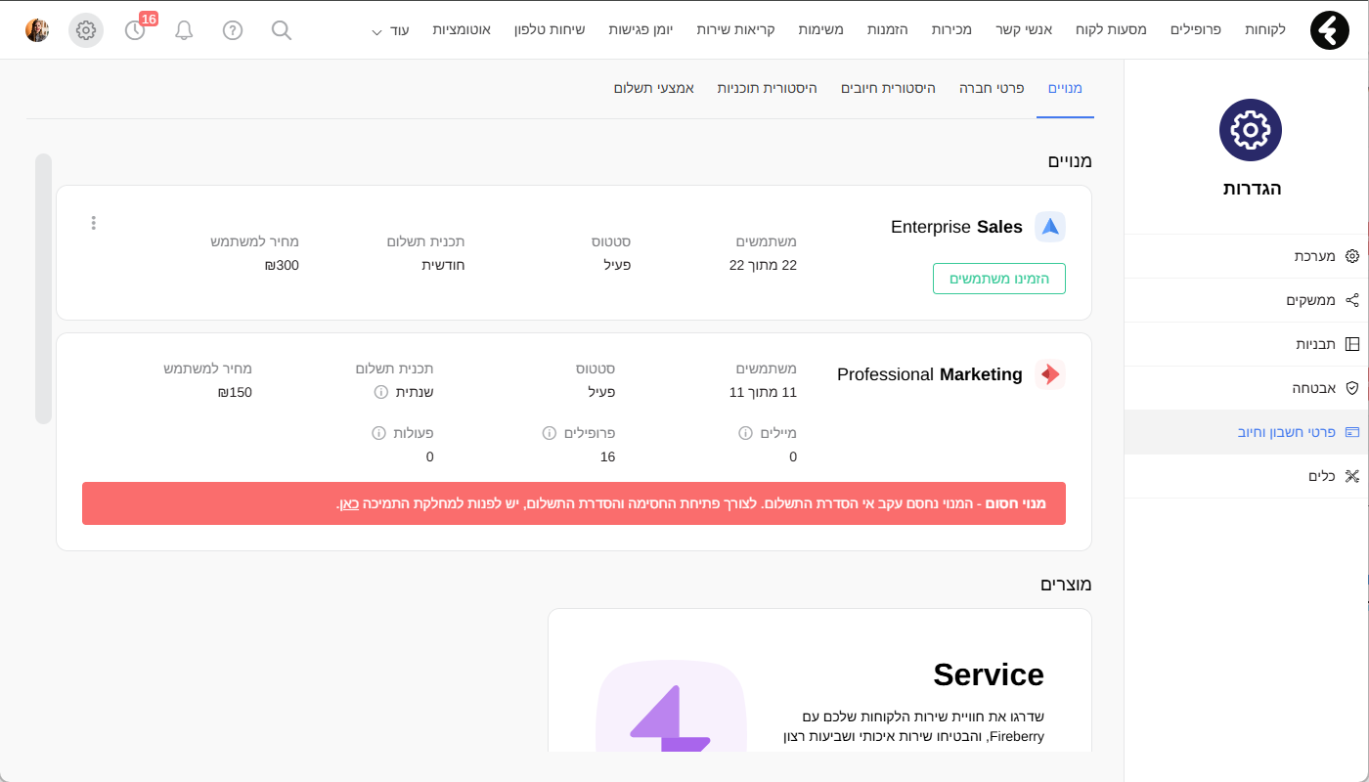Open מסעות לקוח in top navigation
The width and height of the screenshot is (1369, 782).
click(1110, 30)
